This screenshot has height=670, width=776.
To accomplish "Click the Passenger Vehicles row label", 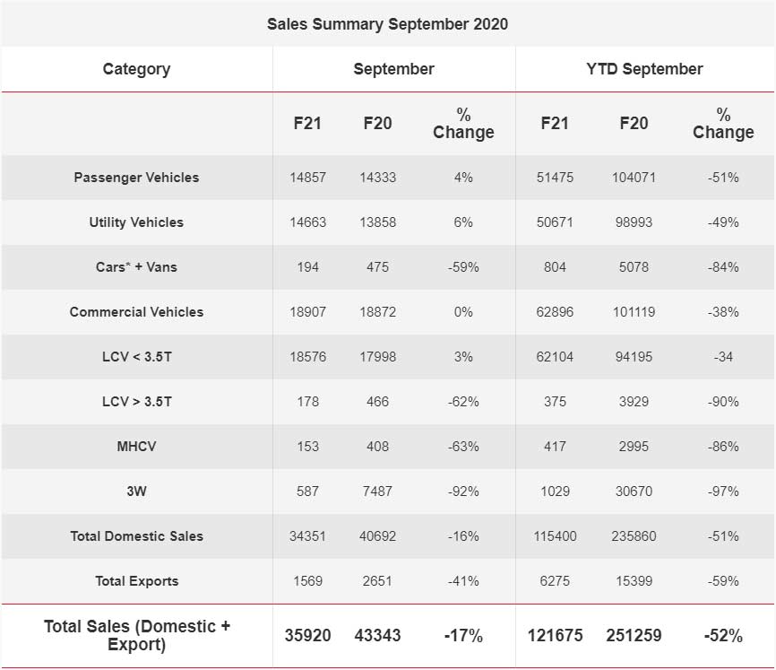I will click(x=136, y=178).
